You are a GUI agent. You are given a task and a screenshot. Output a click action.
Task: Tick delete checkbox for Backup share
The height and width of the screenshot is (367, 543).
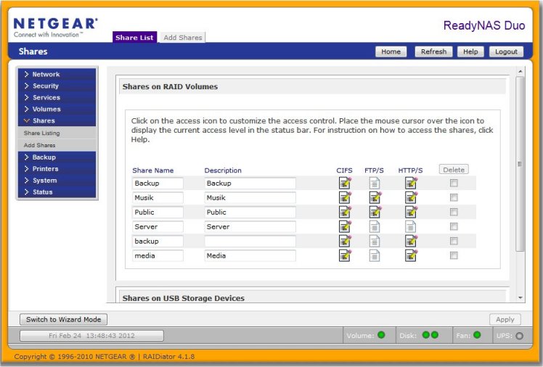click(454, 183)
